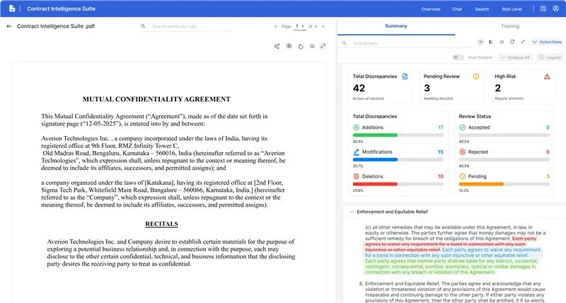Switch to the Training tab
Screen dimensions: 566x303
510,26
